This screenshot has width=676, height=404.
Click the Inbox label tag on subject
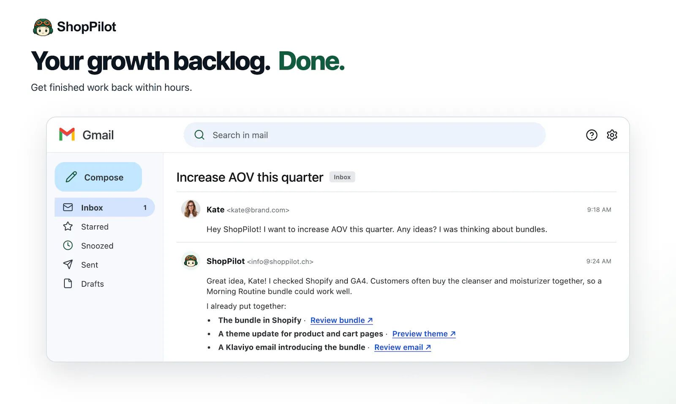[x=342, y=177]
